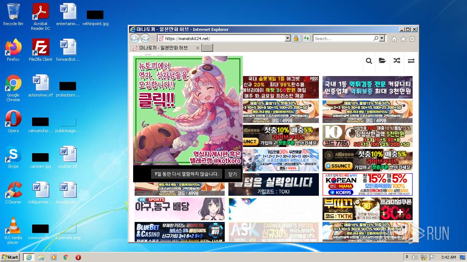The image size is (467, 262).
Task: Open Firefox desktop shortcut
Action: (13, 50)
